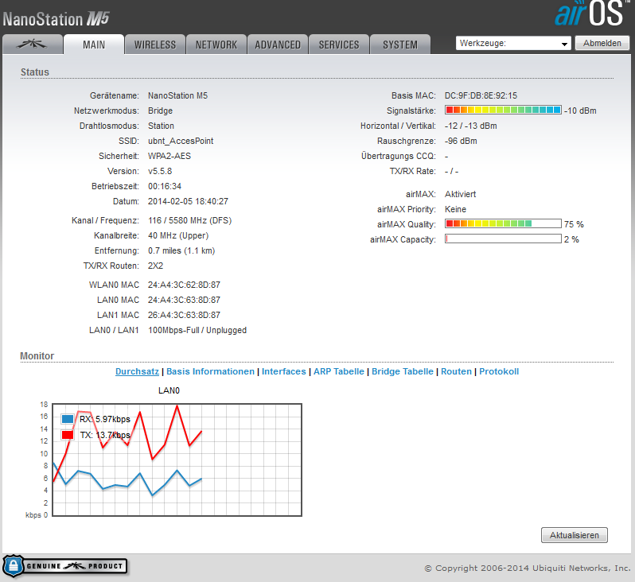Click the firmware version v5.5.8
The width and height of the screenshot is (635, 582).
[x=160, y=171]
